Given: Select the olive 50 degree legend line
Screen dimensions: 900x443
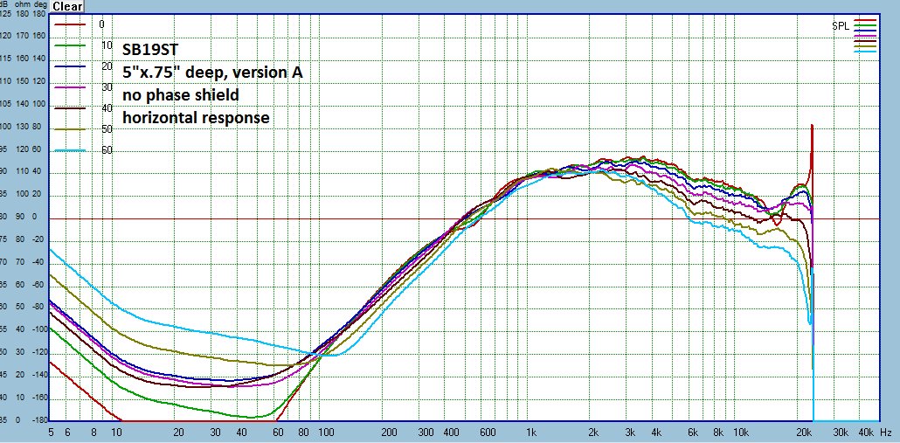Looking at the screenshot, I should 69,129.
